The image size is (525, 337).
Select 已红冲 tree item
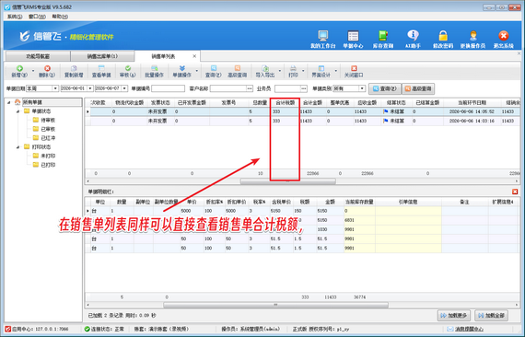point(48,138)
